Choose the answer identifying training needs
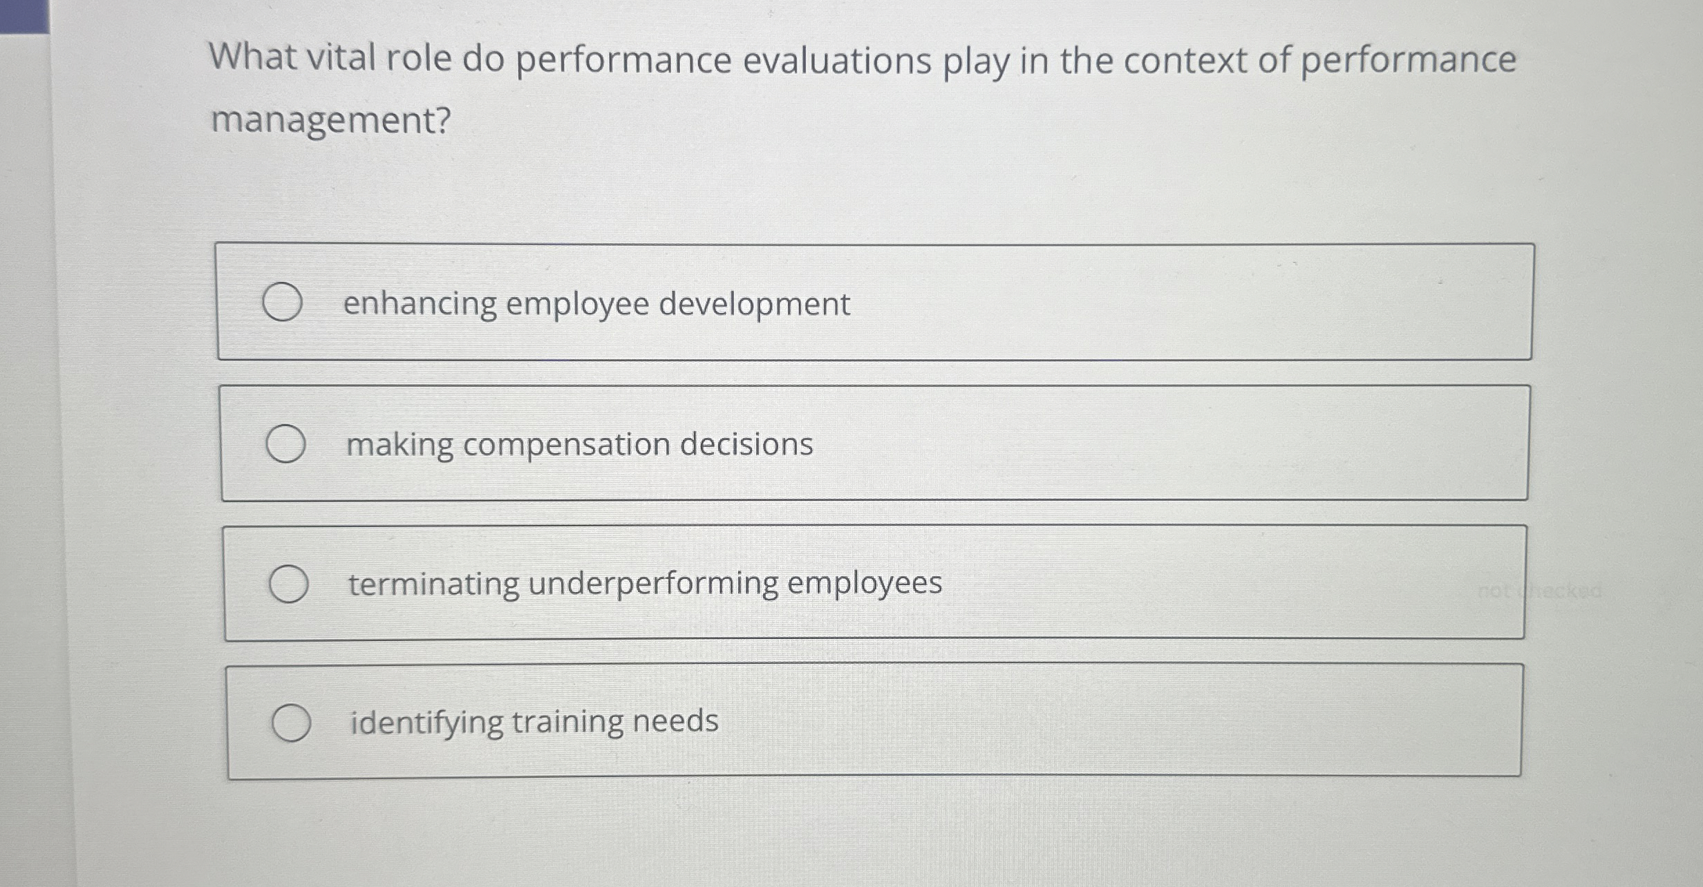The width and height of the screenshot is (1703, 887). [533, 723]
